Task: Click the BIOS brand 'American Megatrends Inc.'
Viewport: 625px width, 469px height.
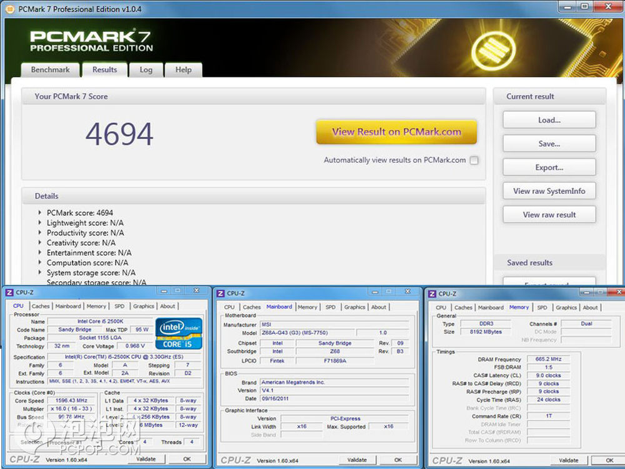Action: pyautogui.click(x=293, y=383)
